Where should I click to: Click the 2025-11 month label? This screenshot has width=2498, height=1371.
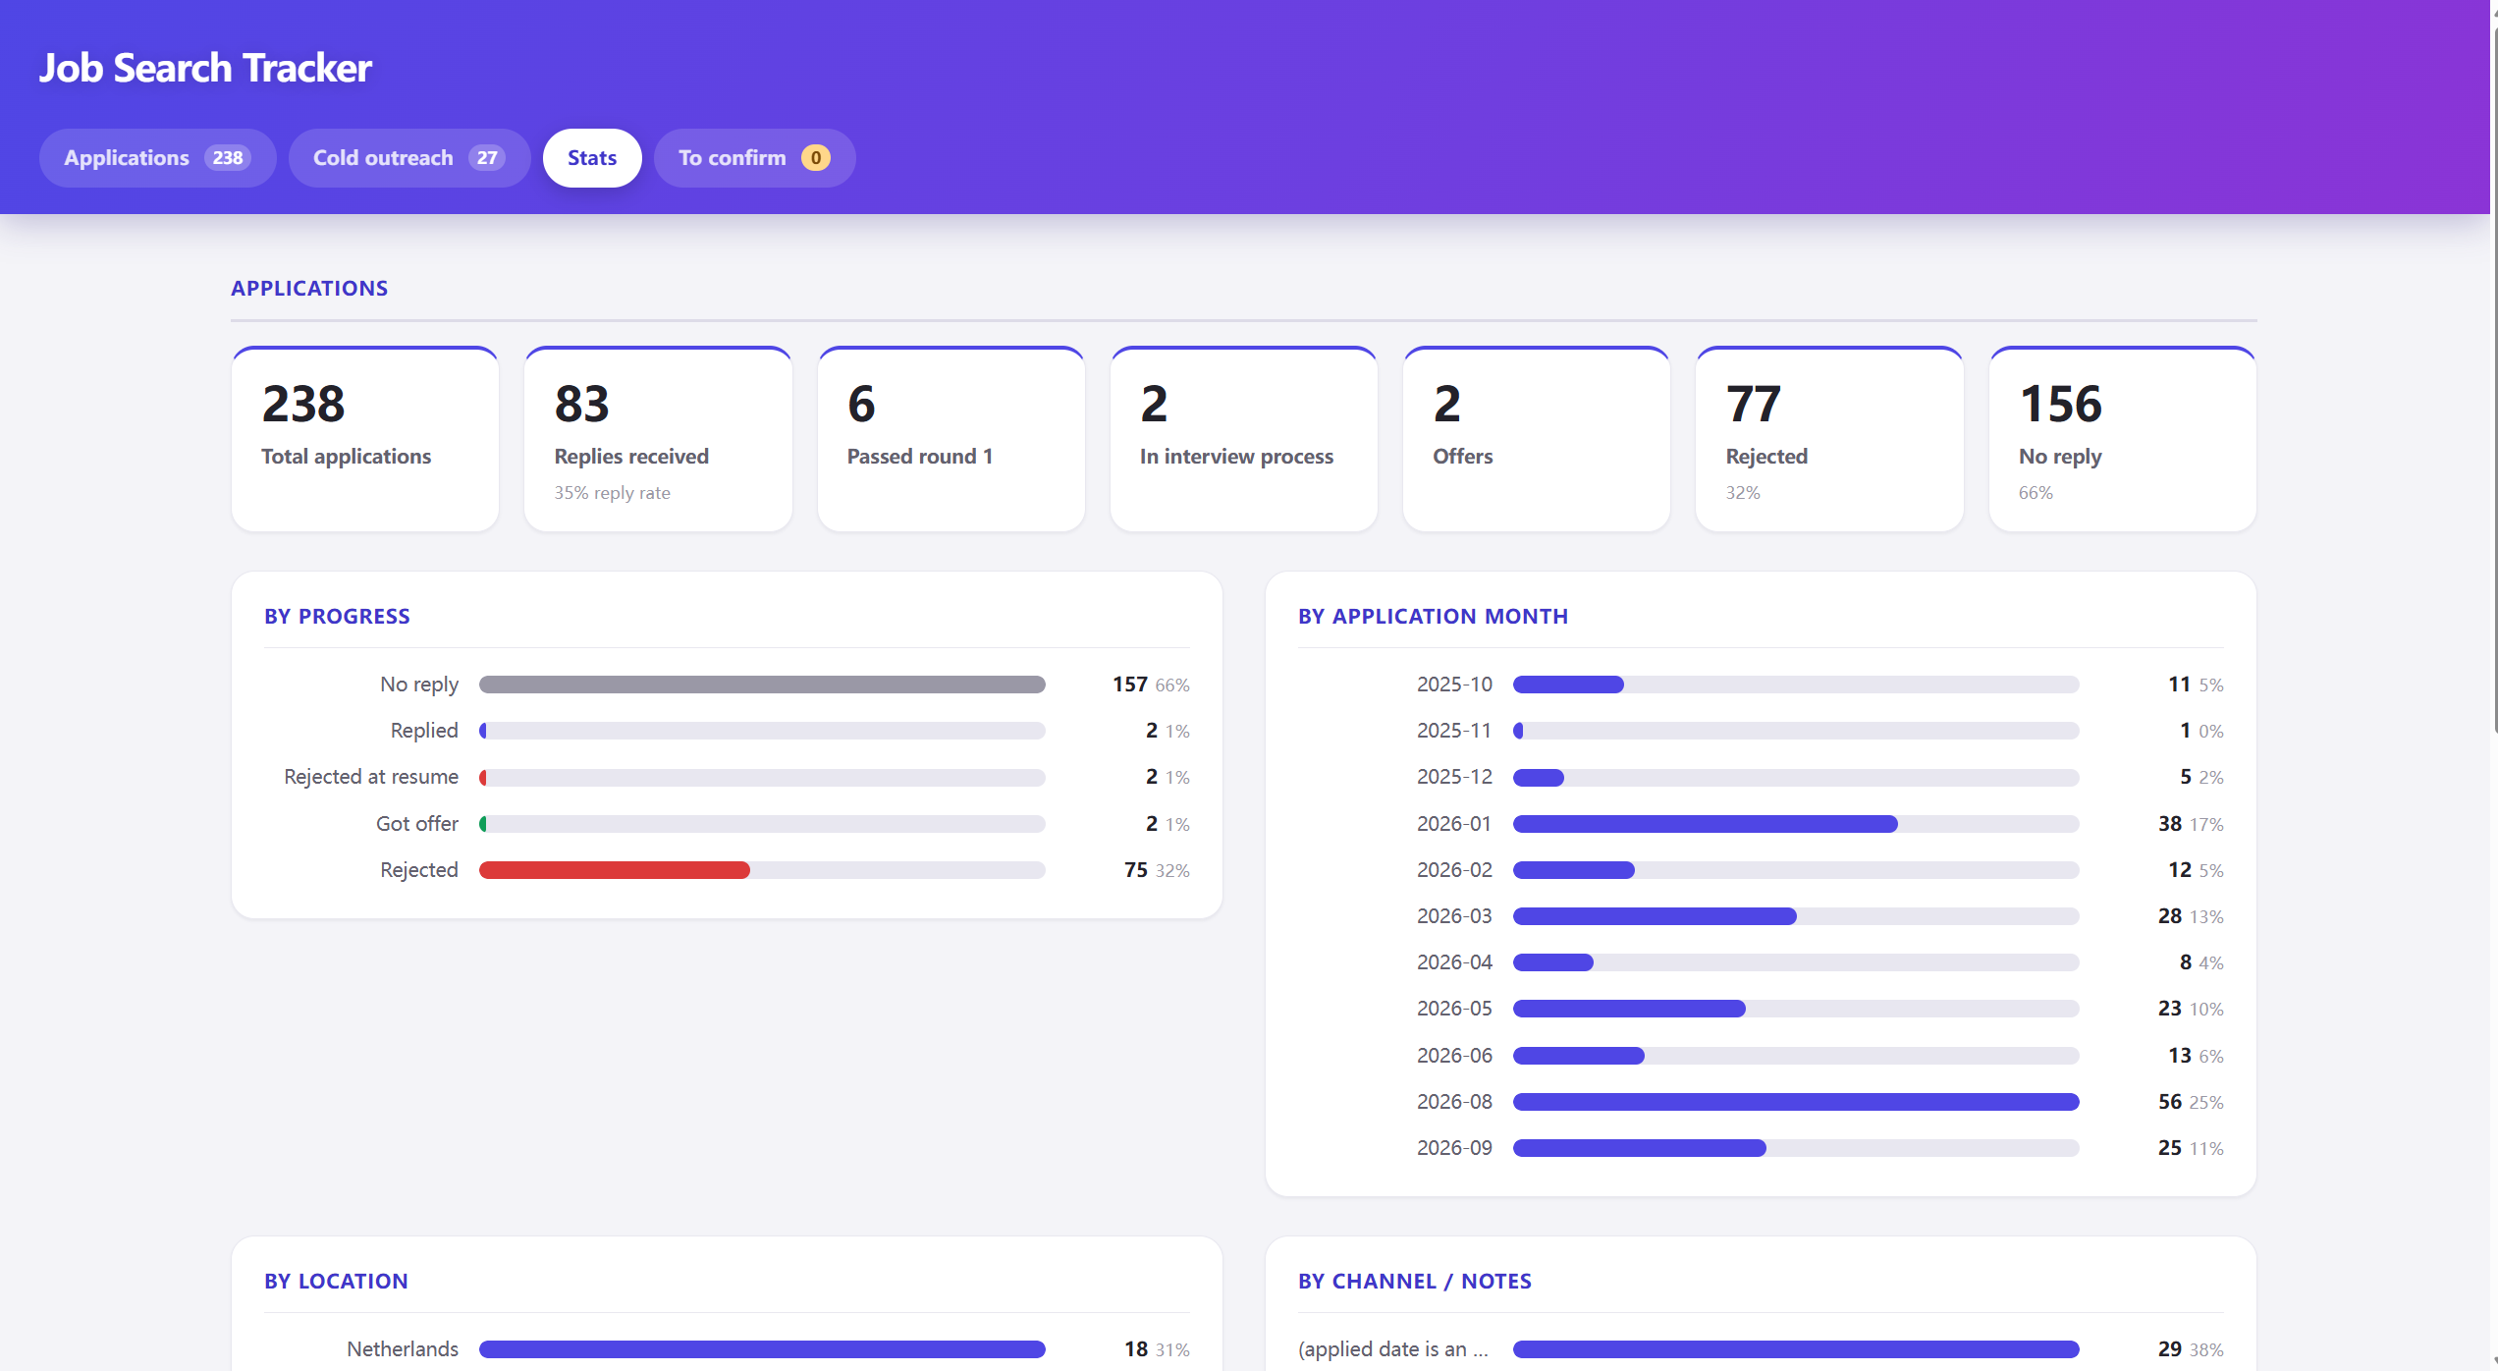click(1454, 731)
